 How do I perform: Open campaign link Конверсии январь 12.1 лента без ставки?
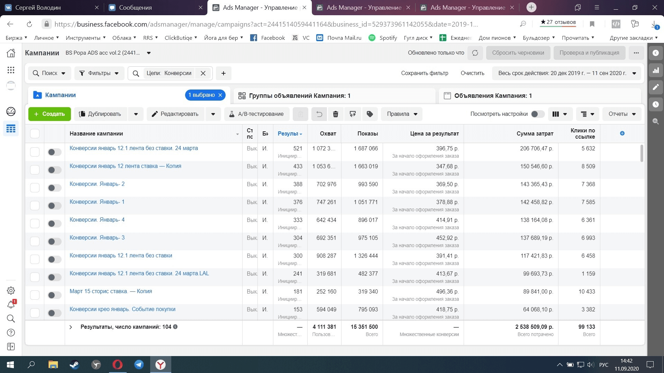point(121,255)
